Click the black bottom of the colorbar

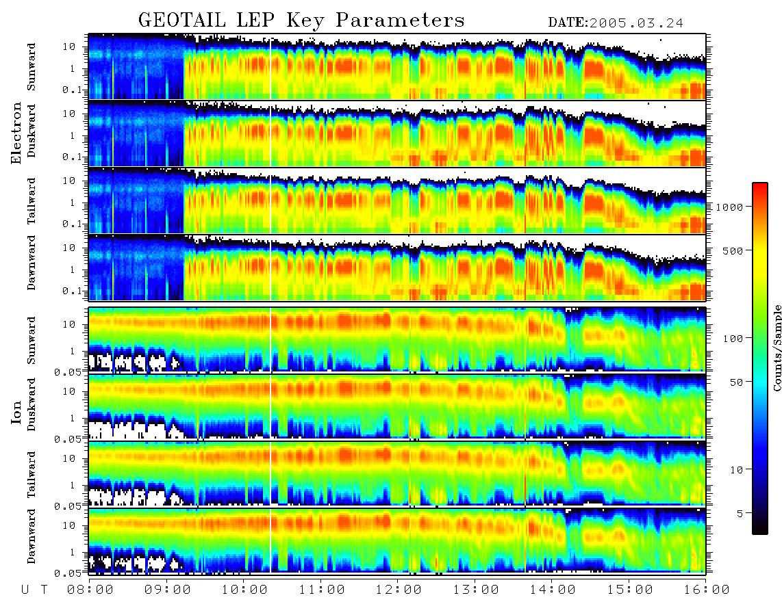(760, 530)
